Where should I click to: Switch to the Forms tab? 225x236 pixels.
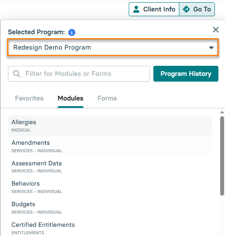107,98
